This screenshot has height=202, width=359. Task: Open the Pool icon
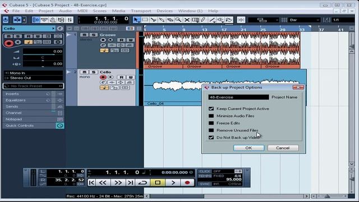[x=61, y=20]
